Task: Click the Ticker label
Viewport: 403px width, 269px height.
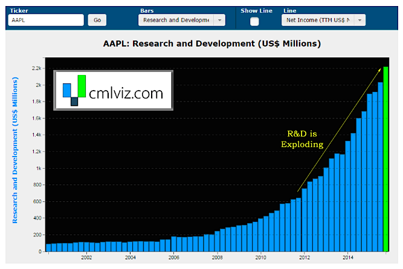Action: [19, 10]
